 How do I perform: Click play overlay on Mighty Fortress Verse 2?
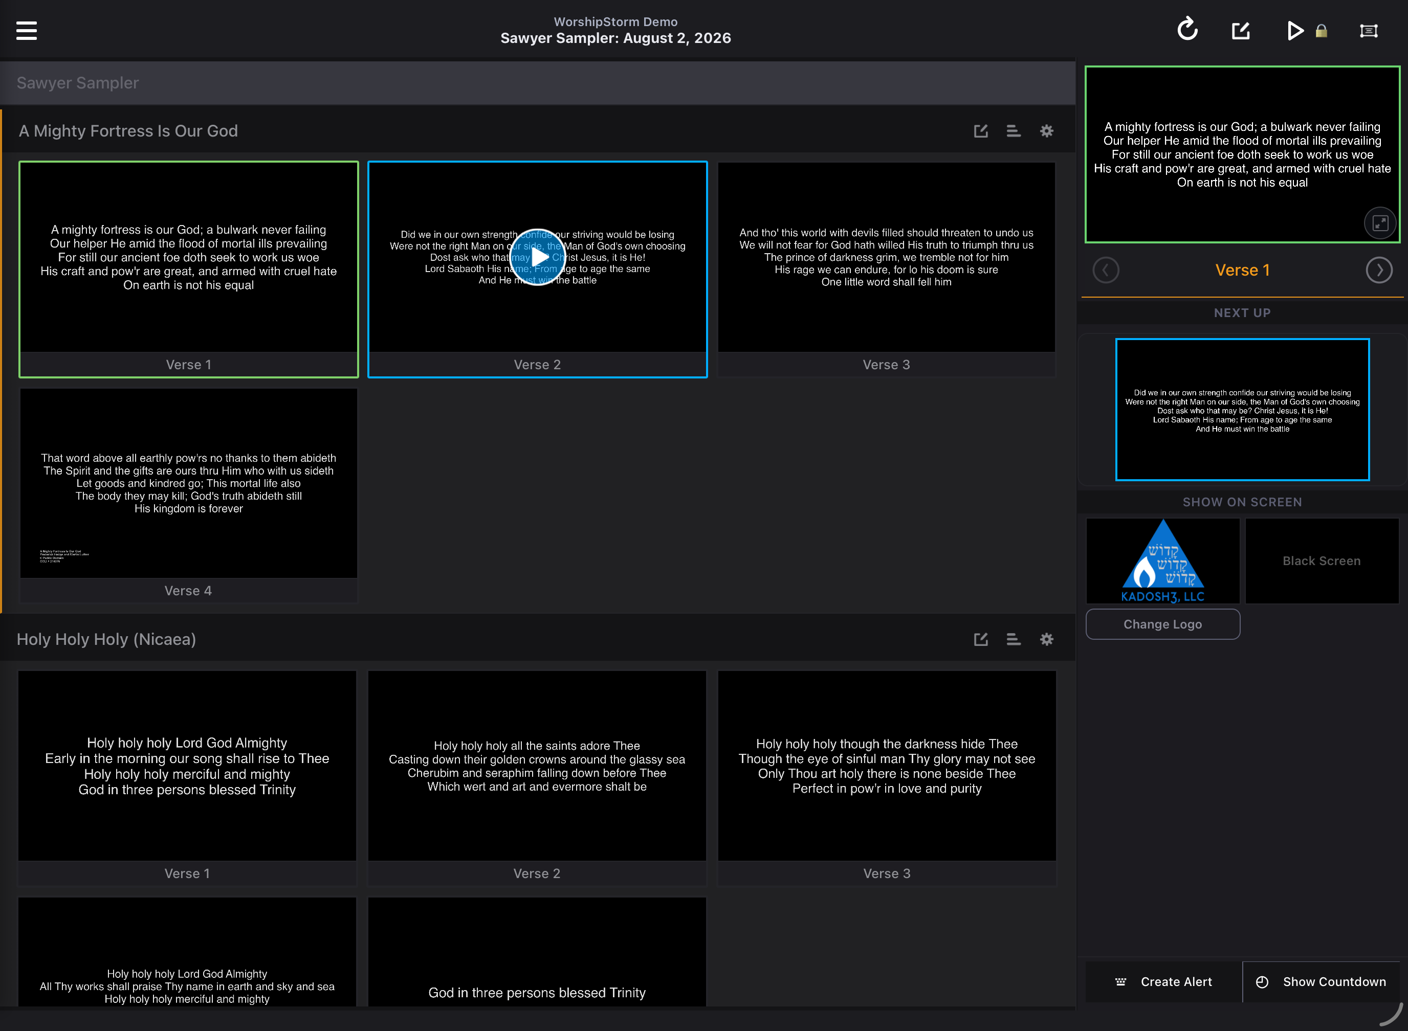pos(538,257)
